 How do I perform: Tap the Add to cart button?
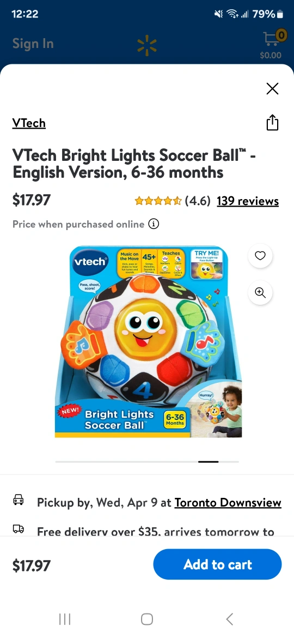coord(217,564)
